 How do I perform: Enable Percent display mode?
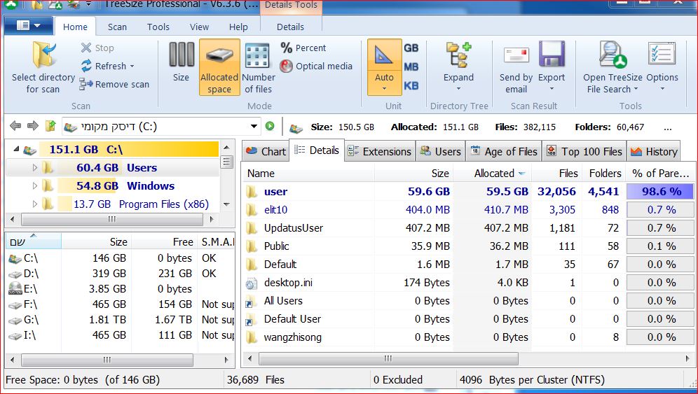303,48
